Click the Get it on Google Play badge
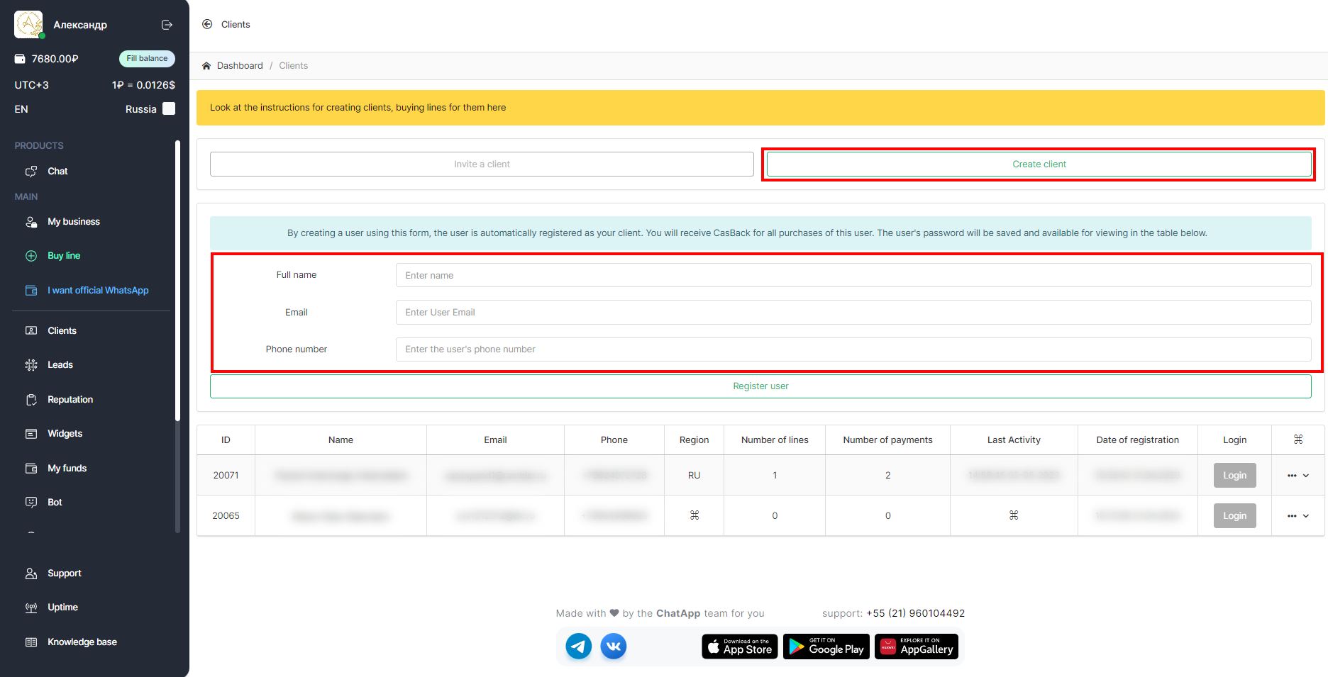The image size is (1328, 677). point(826,646)
